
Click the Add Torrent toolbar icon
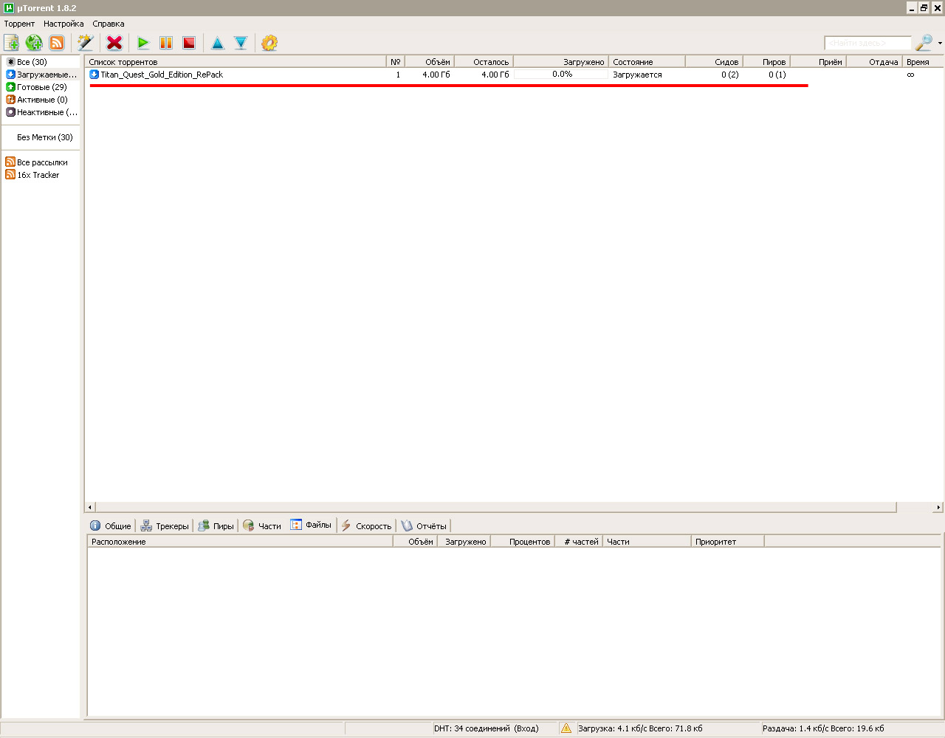11,43
